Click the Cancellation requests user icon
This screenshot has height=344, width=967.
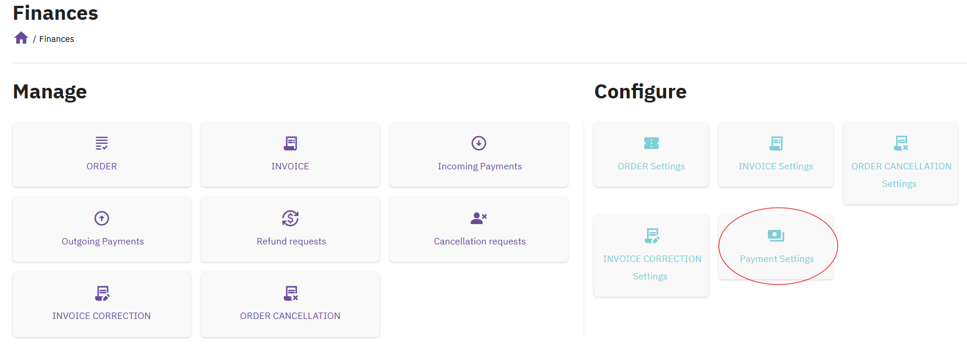[x=479, y=218]
